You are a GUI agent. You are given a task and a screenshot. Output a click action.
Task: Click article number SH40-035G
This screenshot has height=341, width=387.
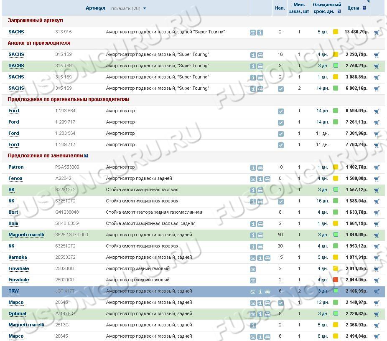point(67,224)
